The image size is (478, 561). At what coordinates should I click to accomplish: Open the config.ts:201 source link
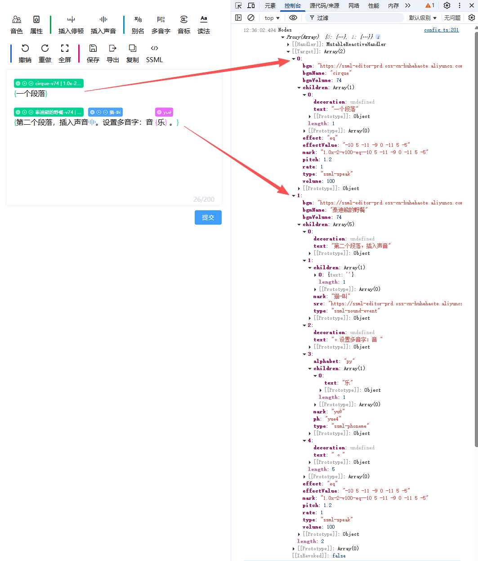click(441, 30)
